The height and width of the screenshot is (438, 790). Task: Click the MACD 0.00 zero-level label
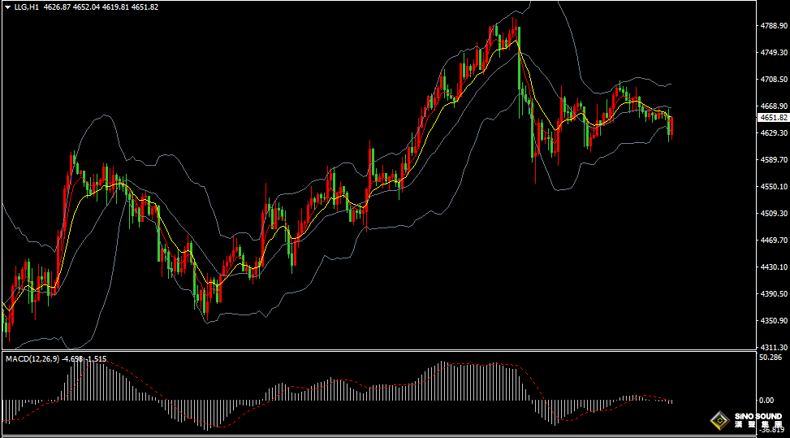766,401
